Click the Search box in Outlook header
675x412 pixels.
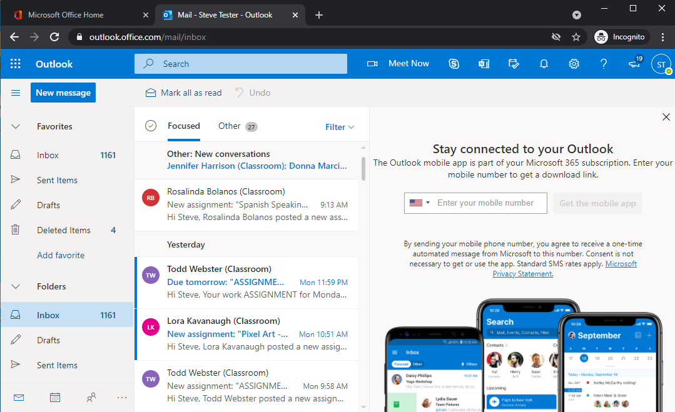coord(241,64)
